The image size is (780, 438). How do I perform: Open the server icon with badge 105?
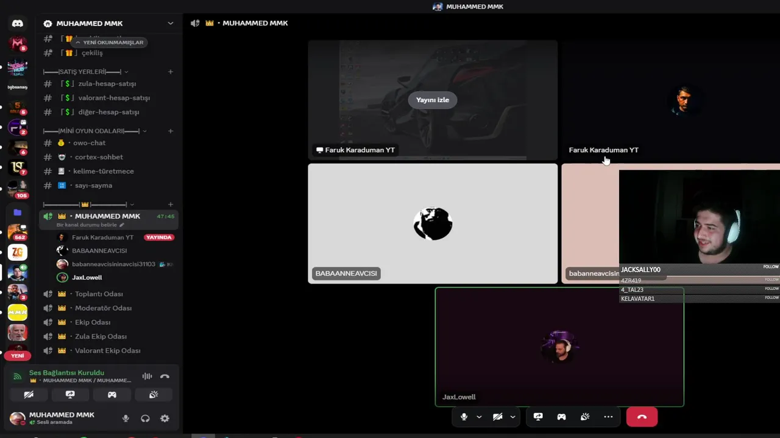point(18,189)
